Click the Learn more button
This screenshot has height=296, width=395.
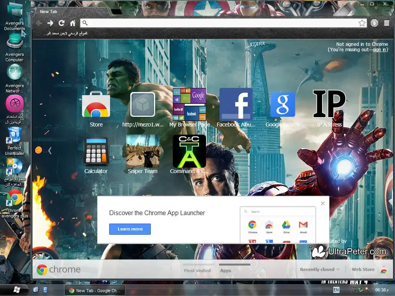tap(130, 229)
